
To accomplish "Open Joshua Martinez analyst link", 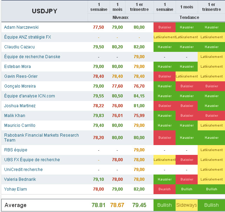I will tap(20, 106).
